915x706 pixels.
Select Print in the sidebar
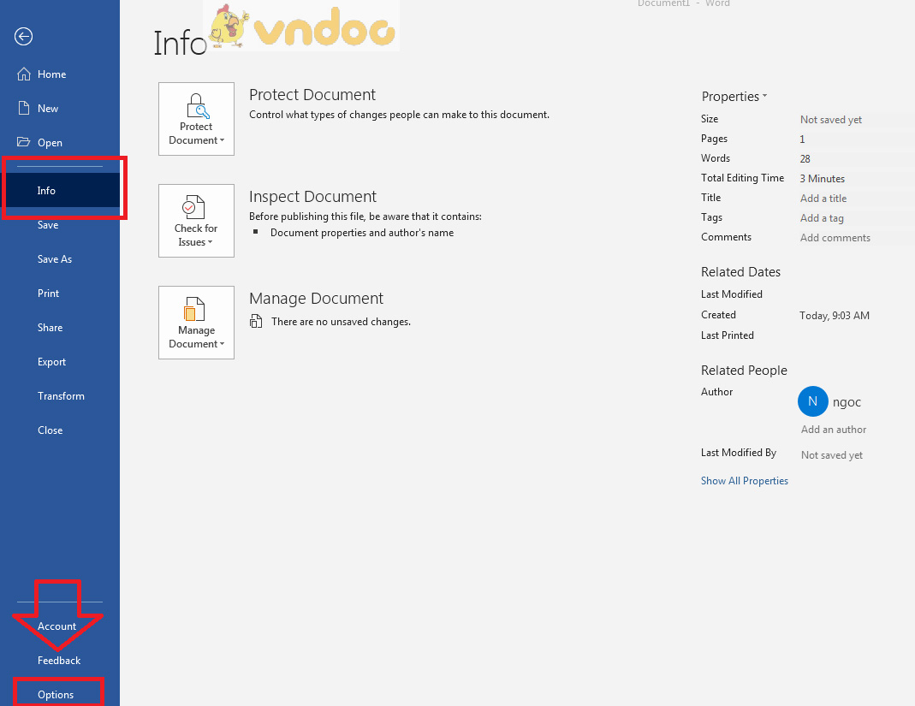(49, 294)
